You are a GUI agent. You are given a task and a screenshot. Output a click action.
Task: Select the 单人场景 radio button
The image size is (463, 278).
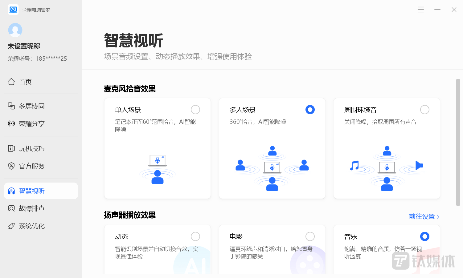point(195,110)
